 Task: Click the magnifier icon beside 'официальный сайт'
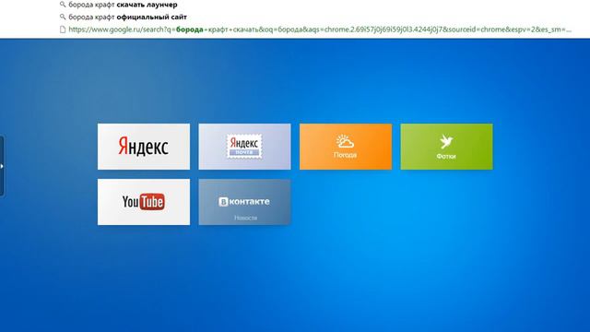point(63,17)
